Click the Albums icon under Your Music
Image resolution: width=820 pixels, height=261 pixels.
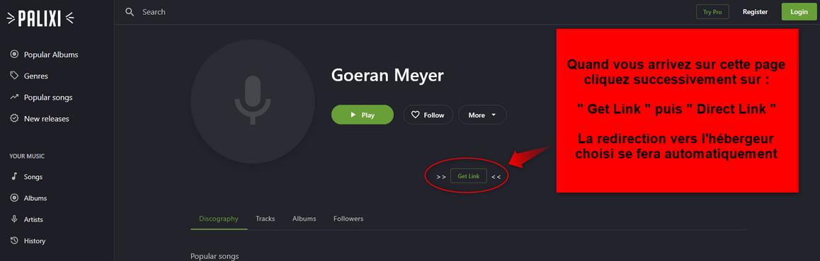(15, 198)
